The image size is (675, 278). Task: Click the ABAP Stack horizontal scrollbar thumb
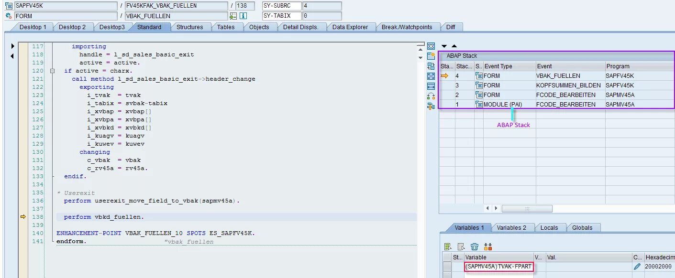click(x=527, y=208)
